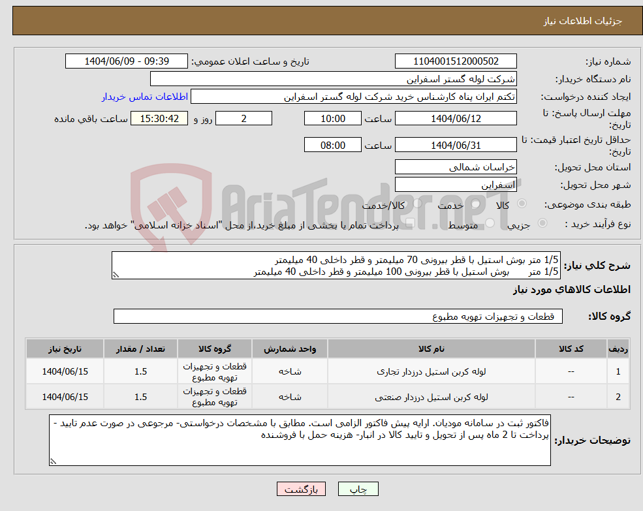Click the بازگشت button
643x511 pixels.
301,488
